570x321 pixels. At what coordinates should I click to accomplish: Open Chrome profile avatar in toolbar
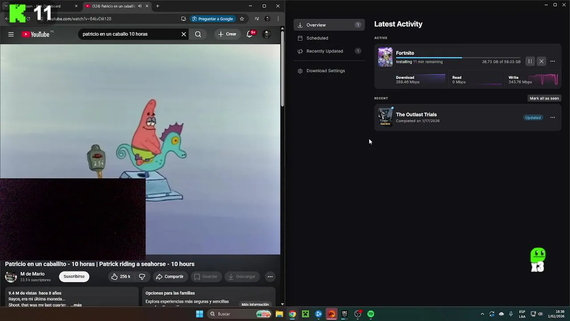click(x=267, y=19)
